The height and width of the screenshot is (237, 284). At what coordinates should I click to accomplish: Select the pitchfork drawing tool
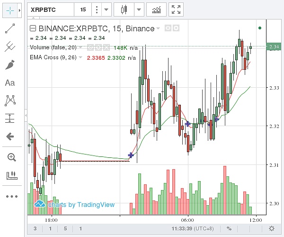click(10, 46)
